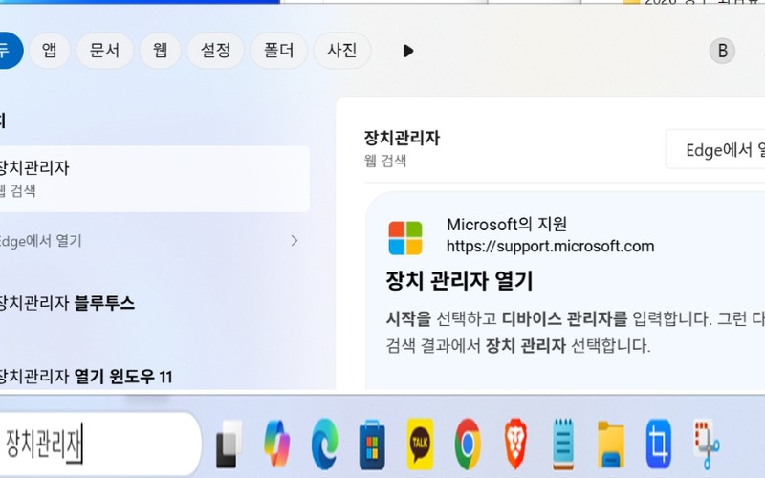
Task: Switch to the 폴더 filter tab
Action: point(278,51)
